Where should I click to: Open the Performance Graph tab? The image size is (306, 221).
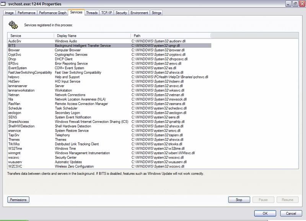pyautogui.click(x=52, y=13)
